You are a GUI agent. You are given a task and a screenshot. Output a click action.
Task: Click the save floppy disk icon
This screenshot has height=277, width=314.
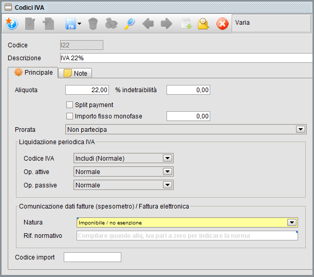pyautogui.click(x=70, y=24)
